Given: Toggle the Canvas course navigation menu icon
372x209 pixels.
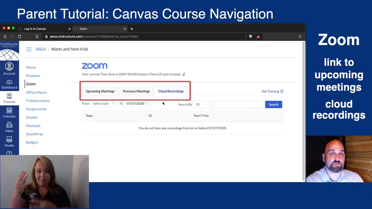Looking at the screenshot, I should tap(28, 49).
